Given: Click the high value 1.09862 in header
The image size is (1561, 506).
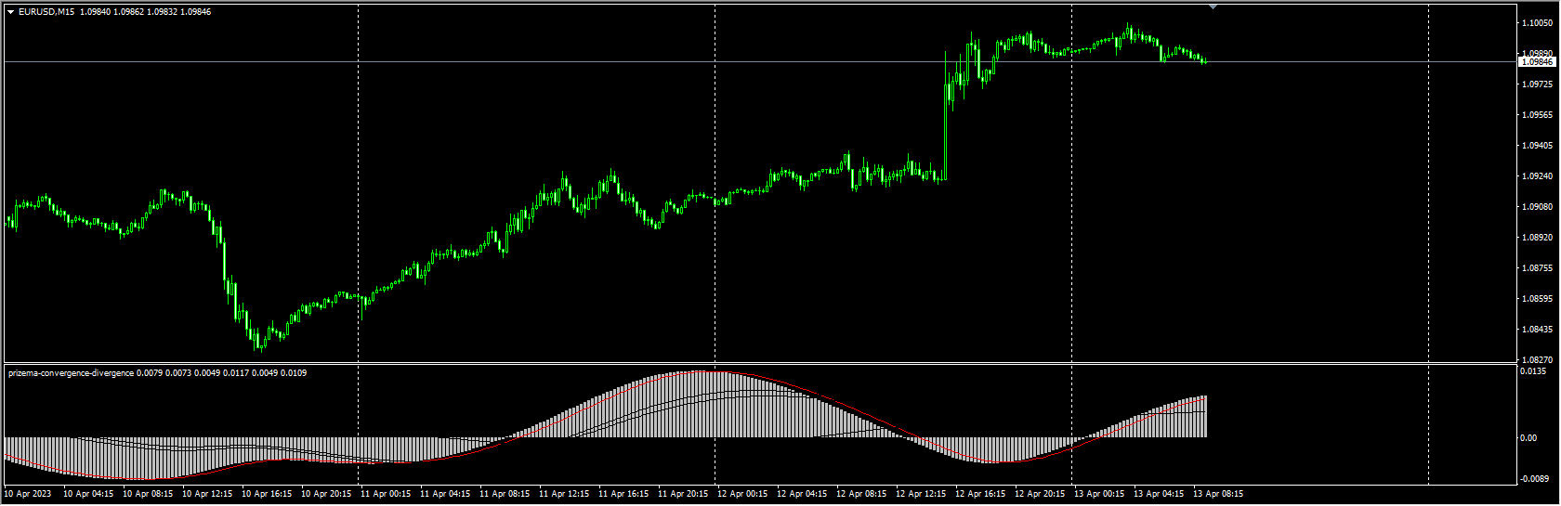Looking at the screenshot, I should point(128,12).
